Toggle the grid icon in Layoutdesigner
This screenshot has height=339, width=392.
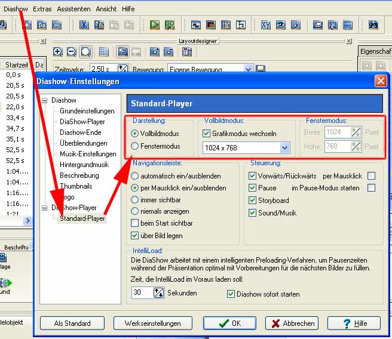[x=103, y=52]
